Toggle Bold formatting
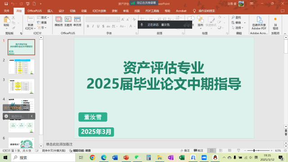The width and height of the screenshot is (288, 162). 88,26
